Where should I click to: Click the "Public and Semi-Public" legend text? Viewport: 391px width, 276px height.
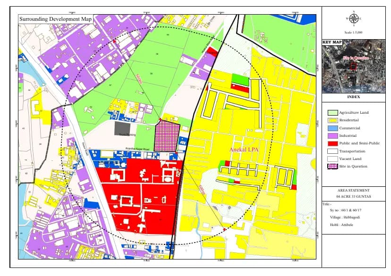(359, 143)
